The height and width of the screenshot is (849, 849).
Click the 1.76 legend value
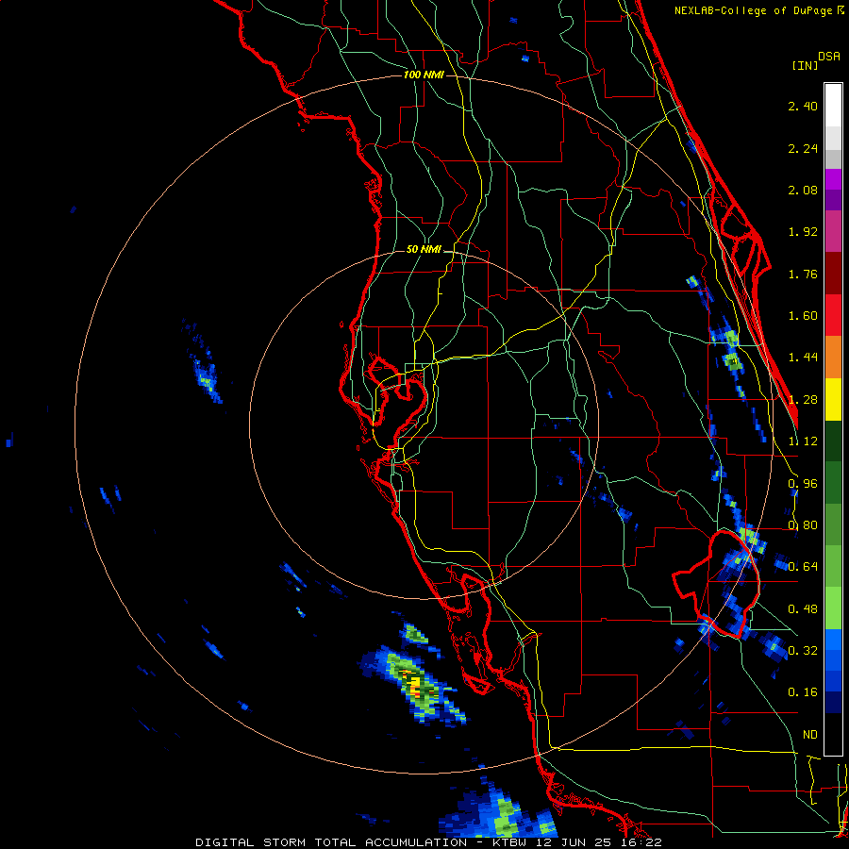click(x=803, y=274)
